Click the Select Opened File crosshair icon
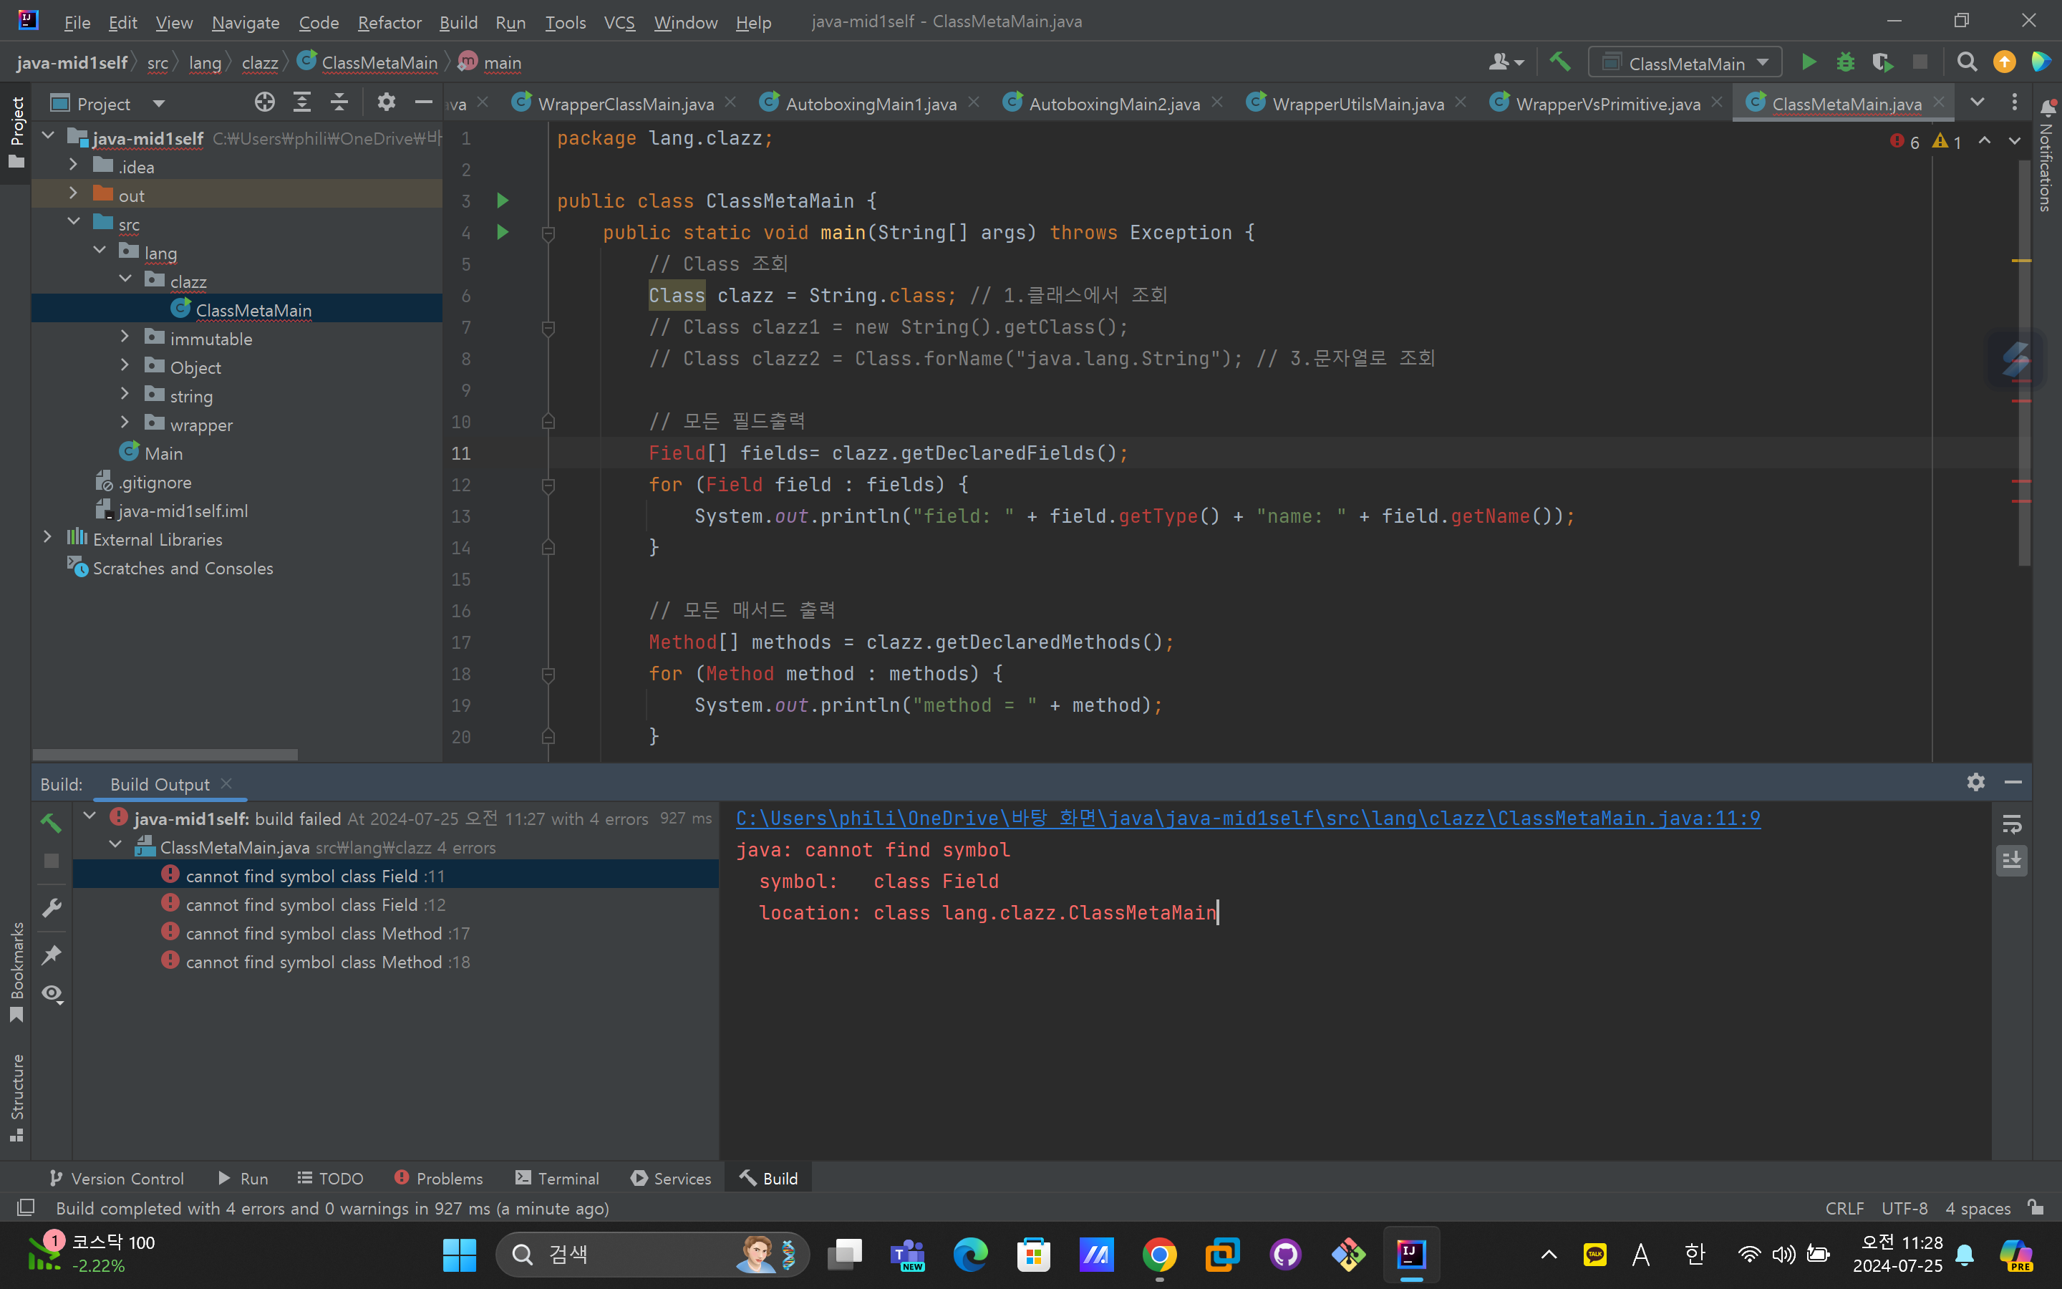 point(265,102)
